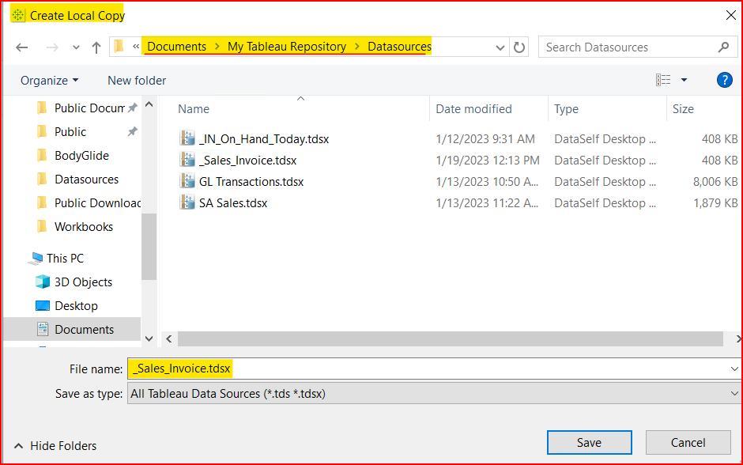The height and width of the screenshot is (465, 743).
Task: Expand the File name dropdown arrow
Action: [734, 369]
